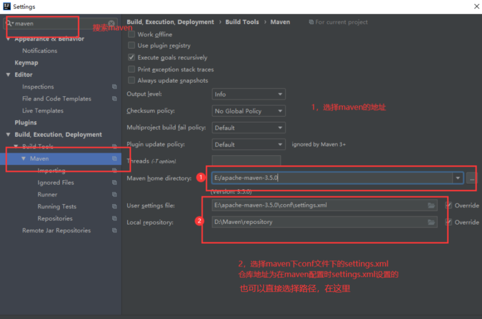Click in the Maven home directory field
Viewport: 482px width, 319px height.
[x=332, y=178]
